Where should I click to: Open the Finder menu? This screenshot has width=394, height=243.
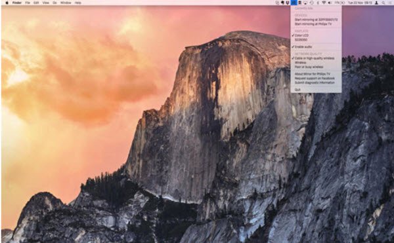17,3
